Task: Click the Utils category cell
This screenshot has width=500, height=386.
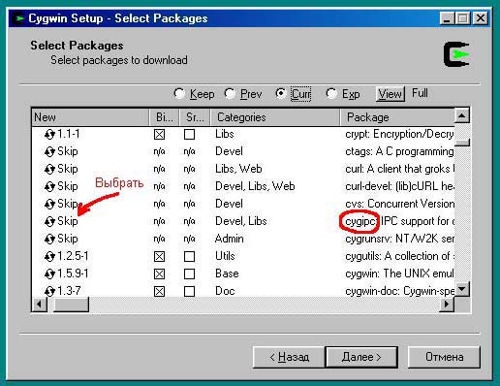Action: pyautogui.click(x=225, y=256)
